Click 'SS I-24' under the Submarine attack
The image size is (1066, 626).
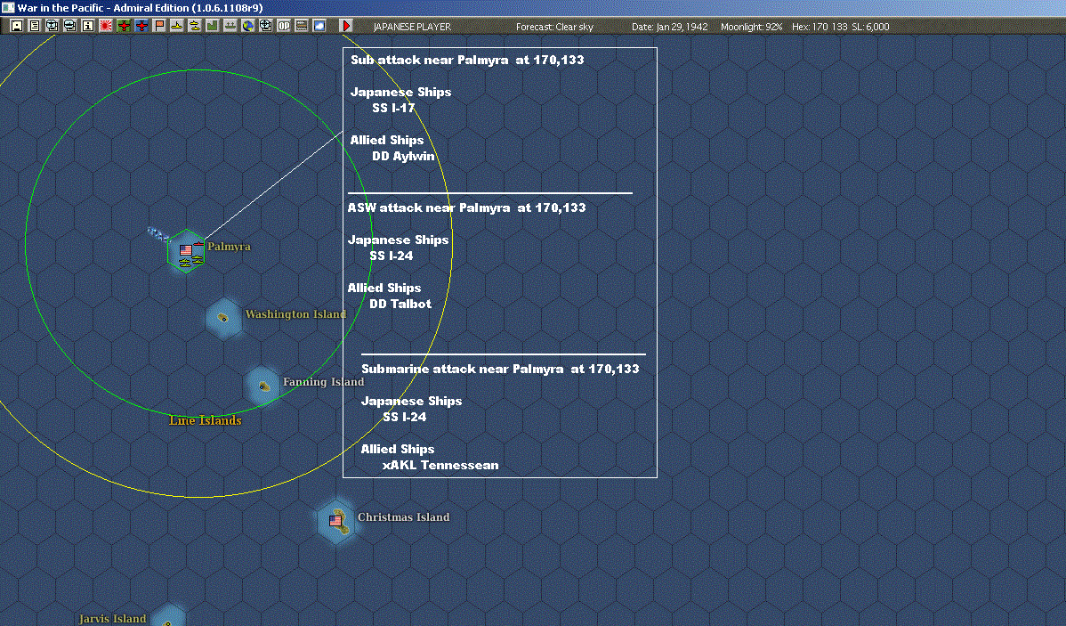coord(405,417)
